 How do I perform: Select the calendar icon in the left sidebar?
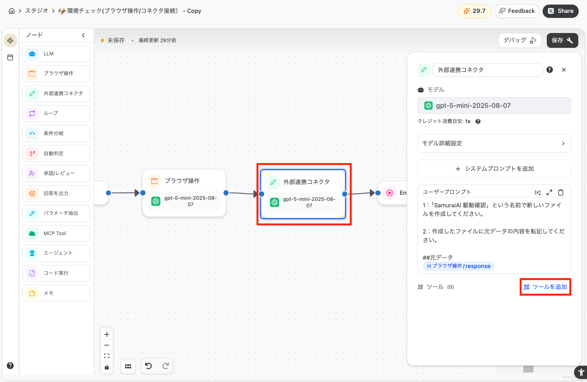pyautogui.click(x=10, y=57)
